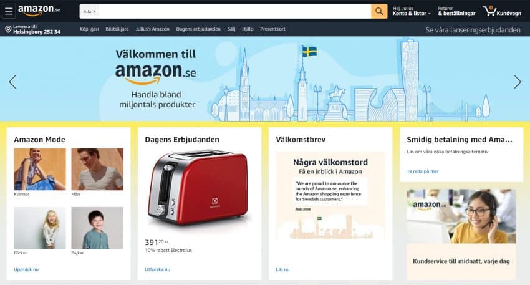
Task: Open the Pojkar category image
Action: click(x=97, y=228)
